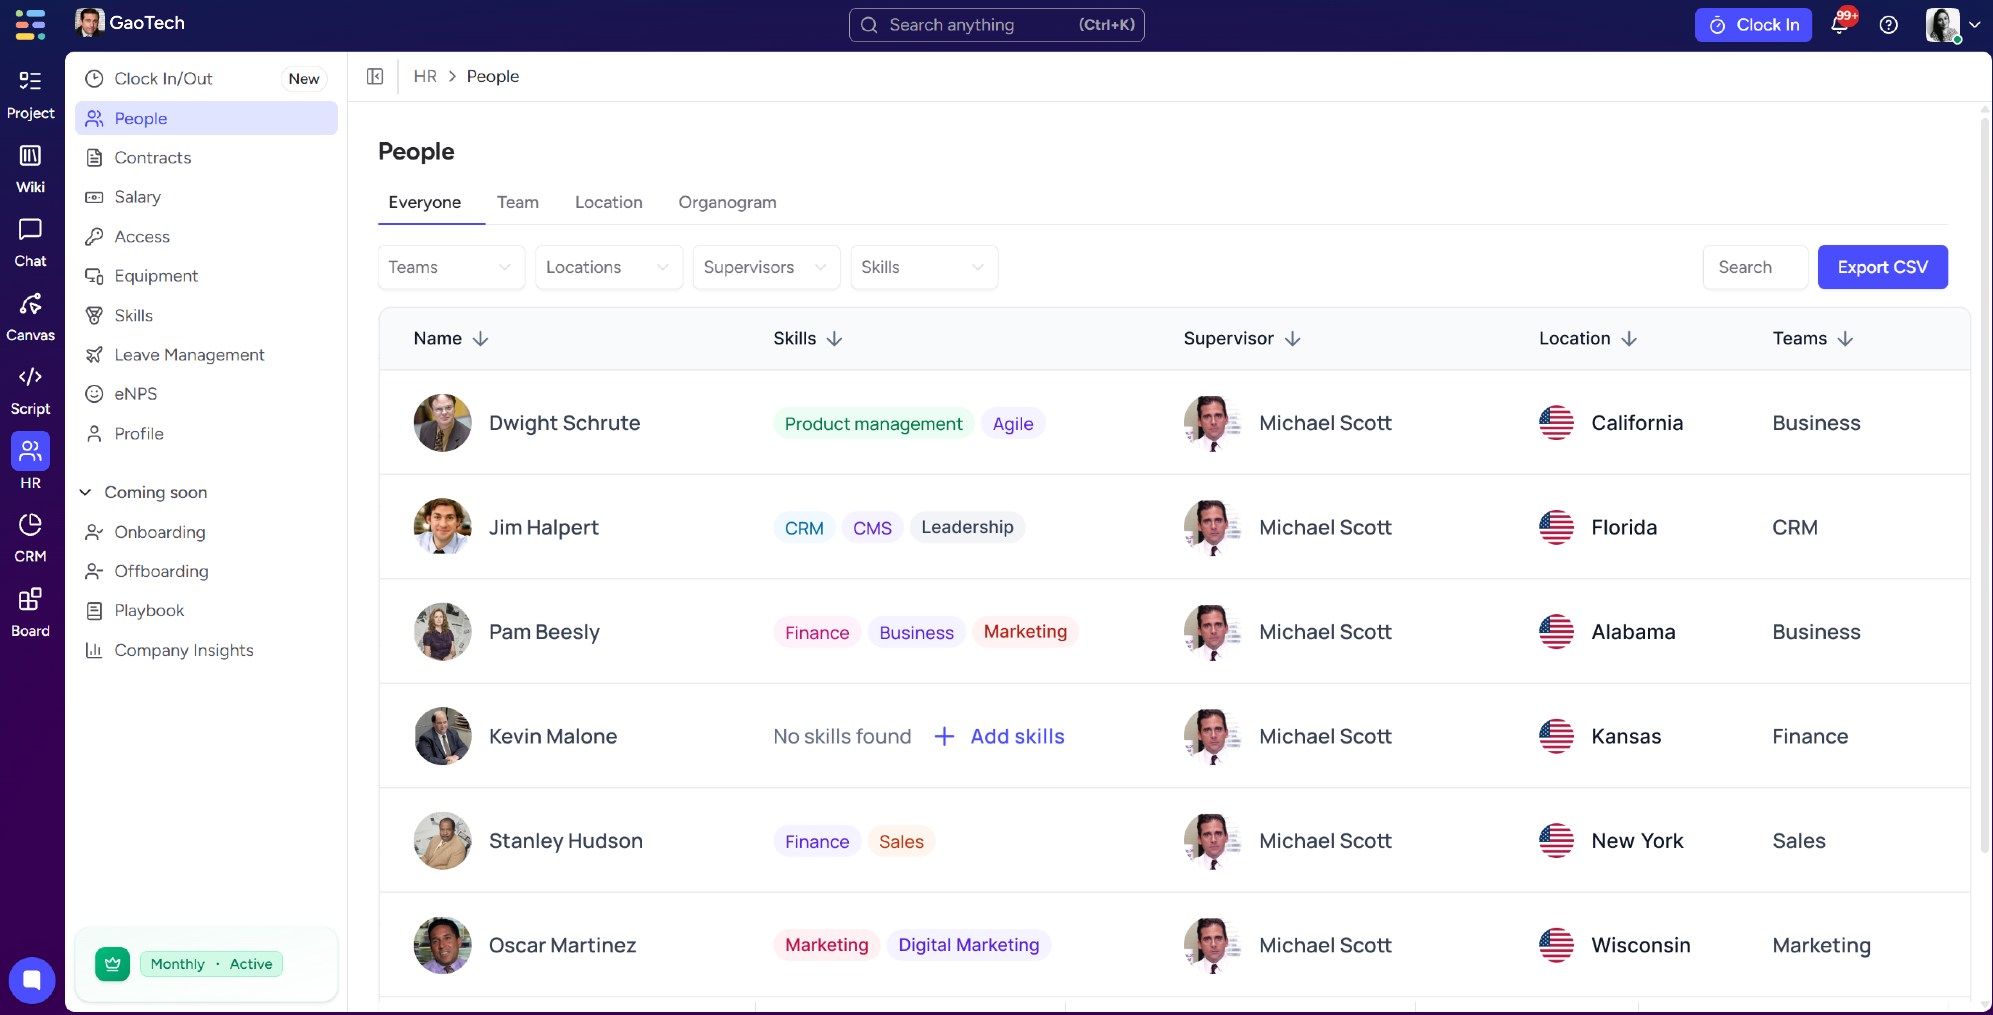Open the Script module icon
The image size is (1993, 1015).
coord(30,378)
